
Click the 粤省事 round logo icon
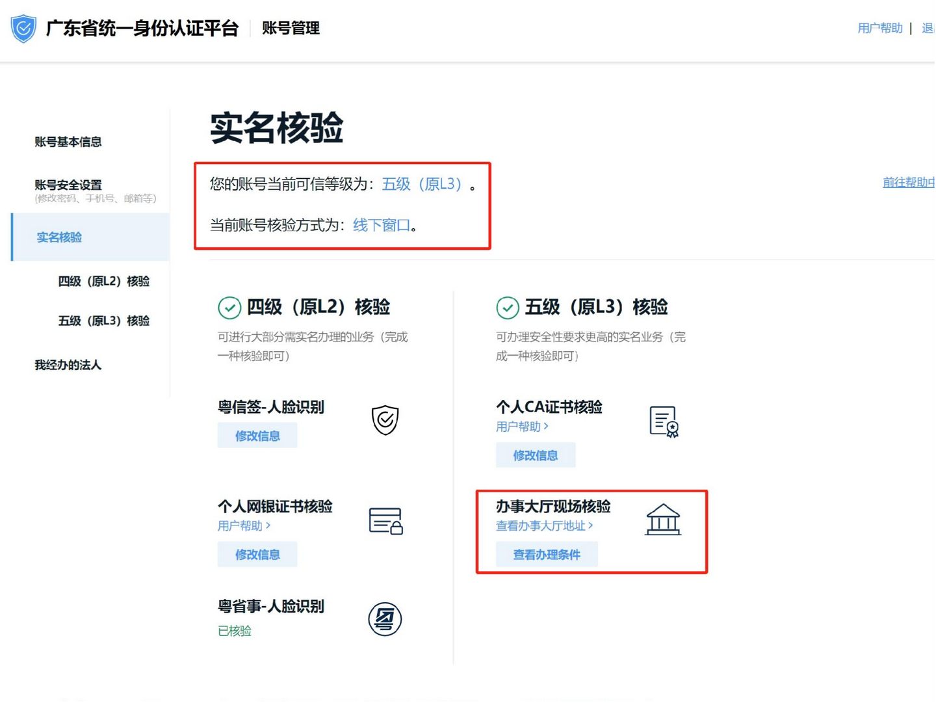pyautogui.click(x=385, y=619)
